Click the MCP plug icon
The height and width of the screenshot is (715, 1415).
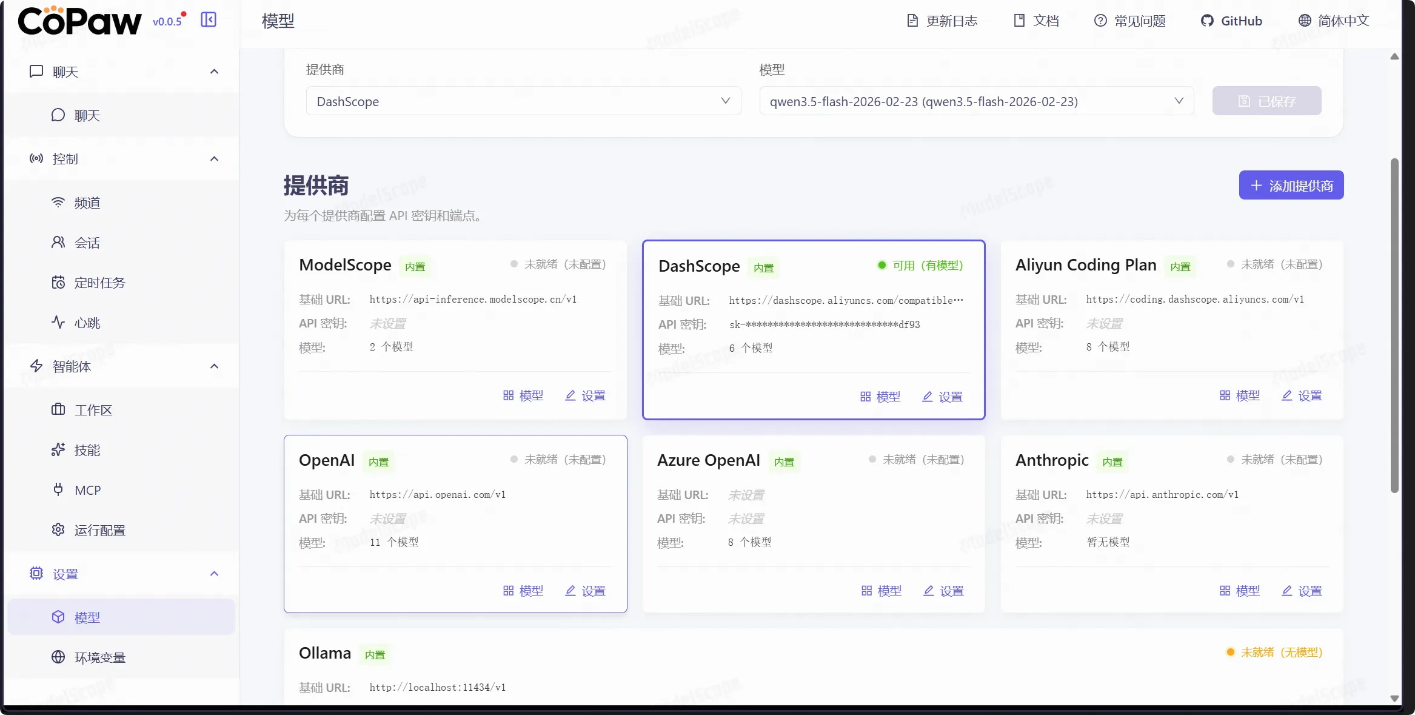click(58, 490)
